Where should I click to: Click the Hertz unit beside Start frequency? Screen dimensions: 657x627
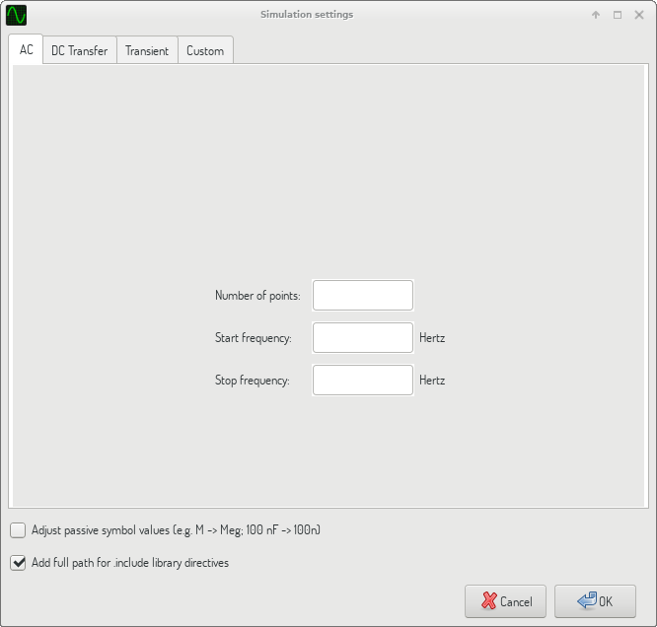pos(432,338)
